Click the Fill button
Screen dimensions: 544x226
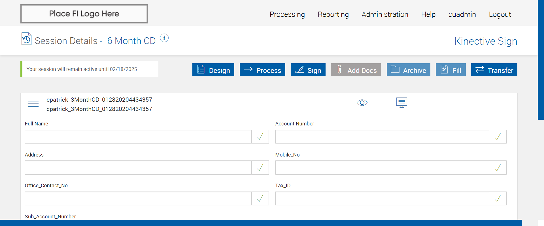point(450,70)
